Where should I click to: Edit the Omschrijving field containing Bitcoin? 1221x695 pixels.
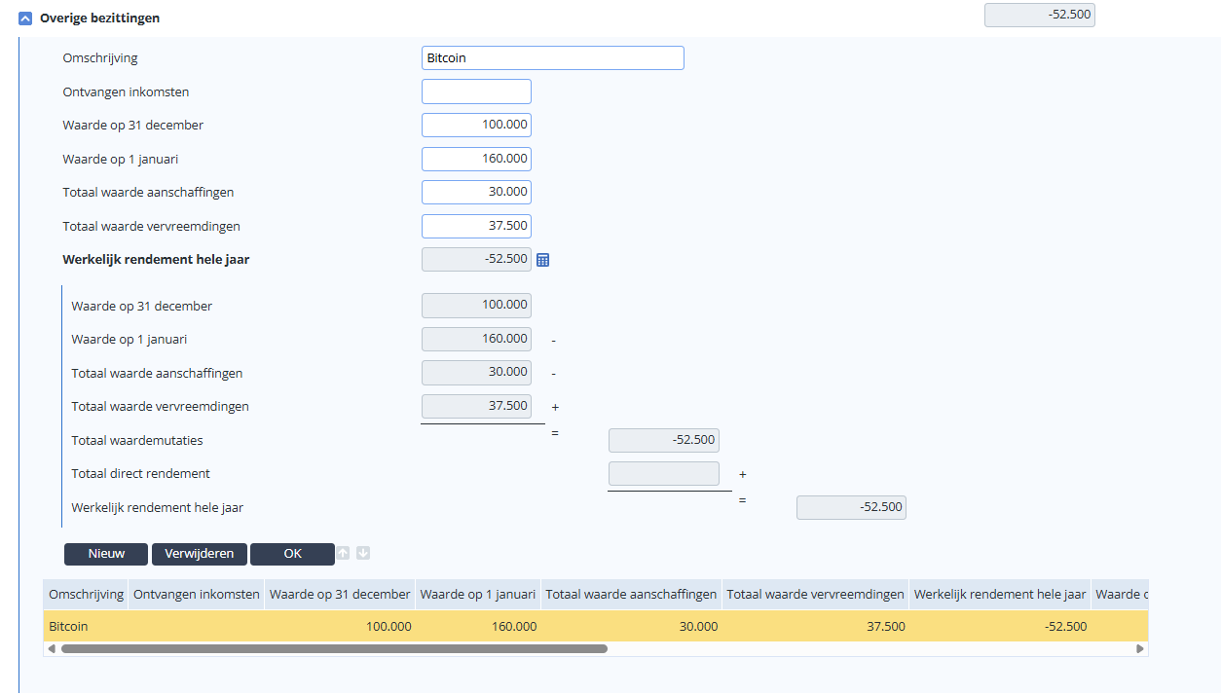point(553,58)
